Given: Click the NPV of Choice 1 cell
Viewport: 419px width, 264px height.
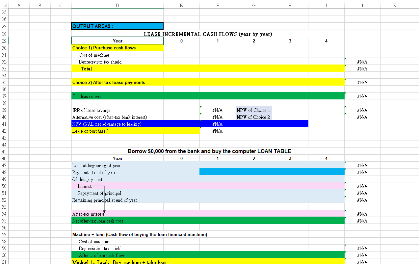Looking at the screenshot, I should pyautogui.click(x=254, y=110).
